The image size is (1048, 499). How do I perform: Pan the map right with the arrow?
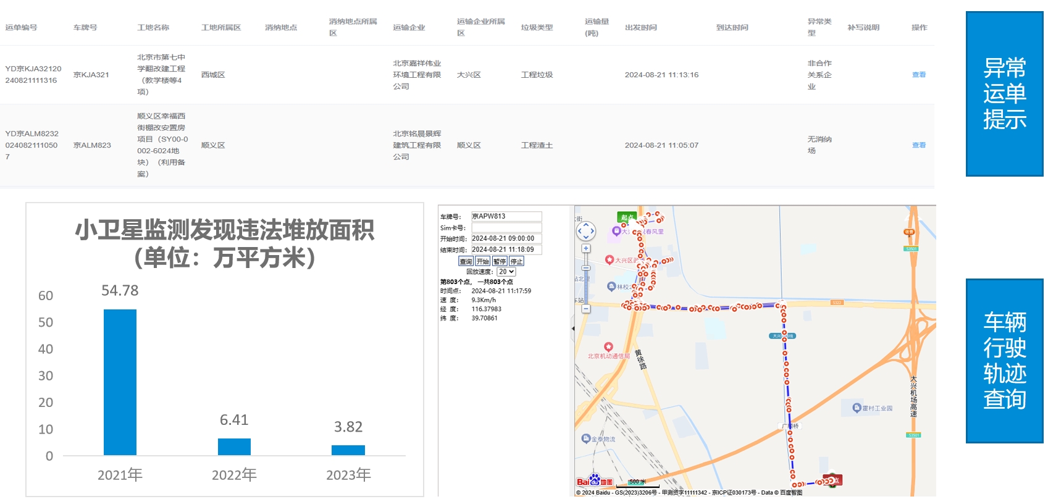tap(593, 232)
